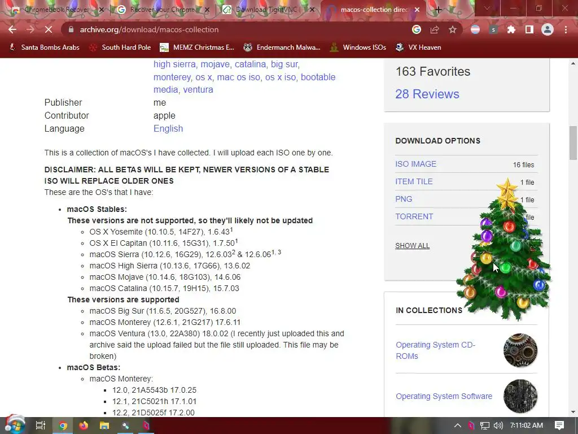Open the Chrome three-dot menu

[566, 29]
